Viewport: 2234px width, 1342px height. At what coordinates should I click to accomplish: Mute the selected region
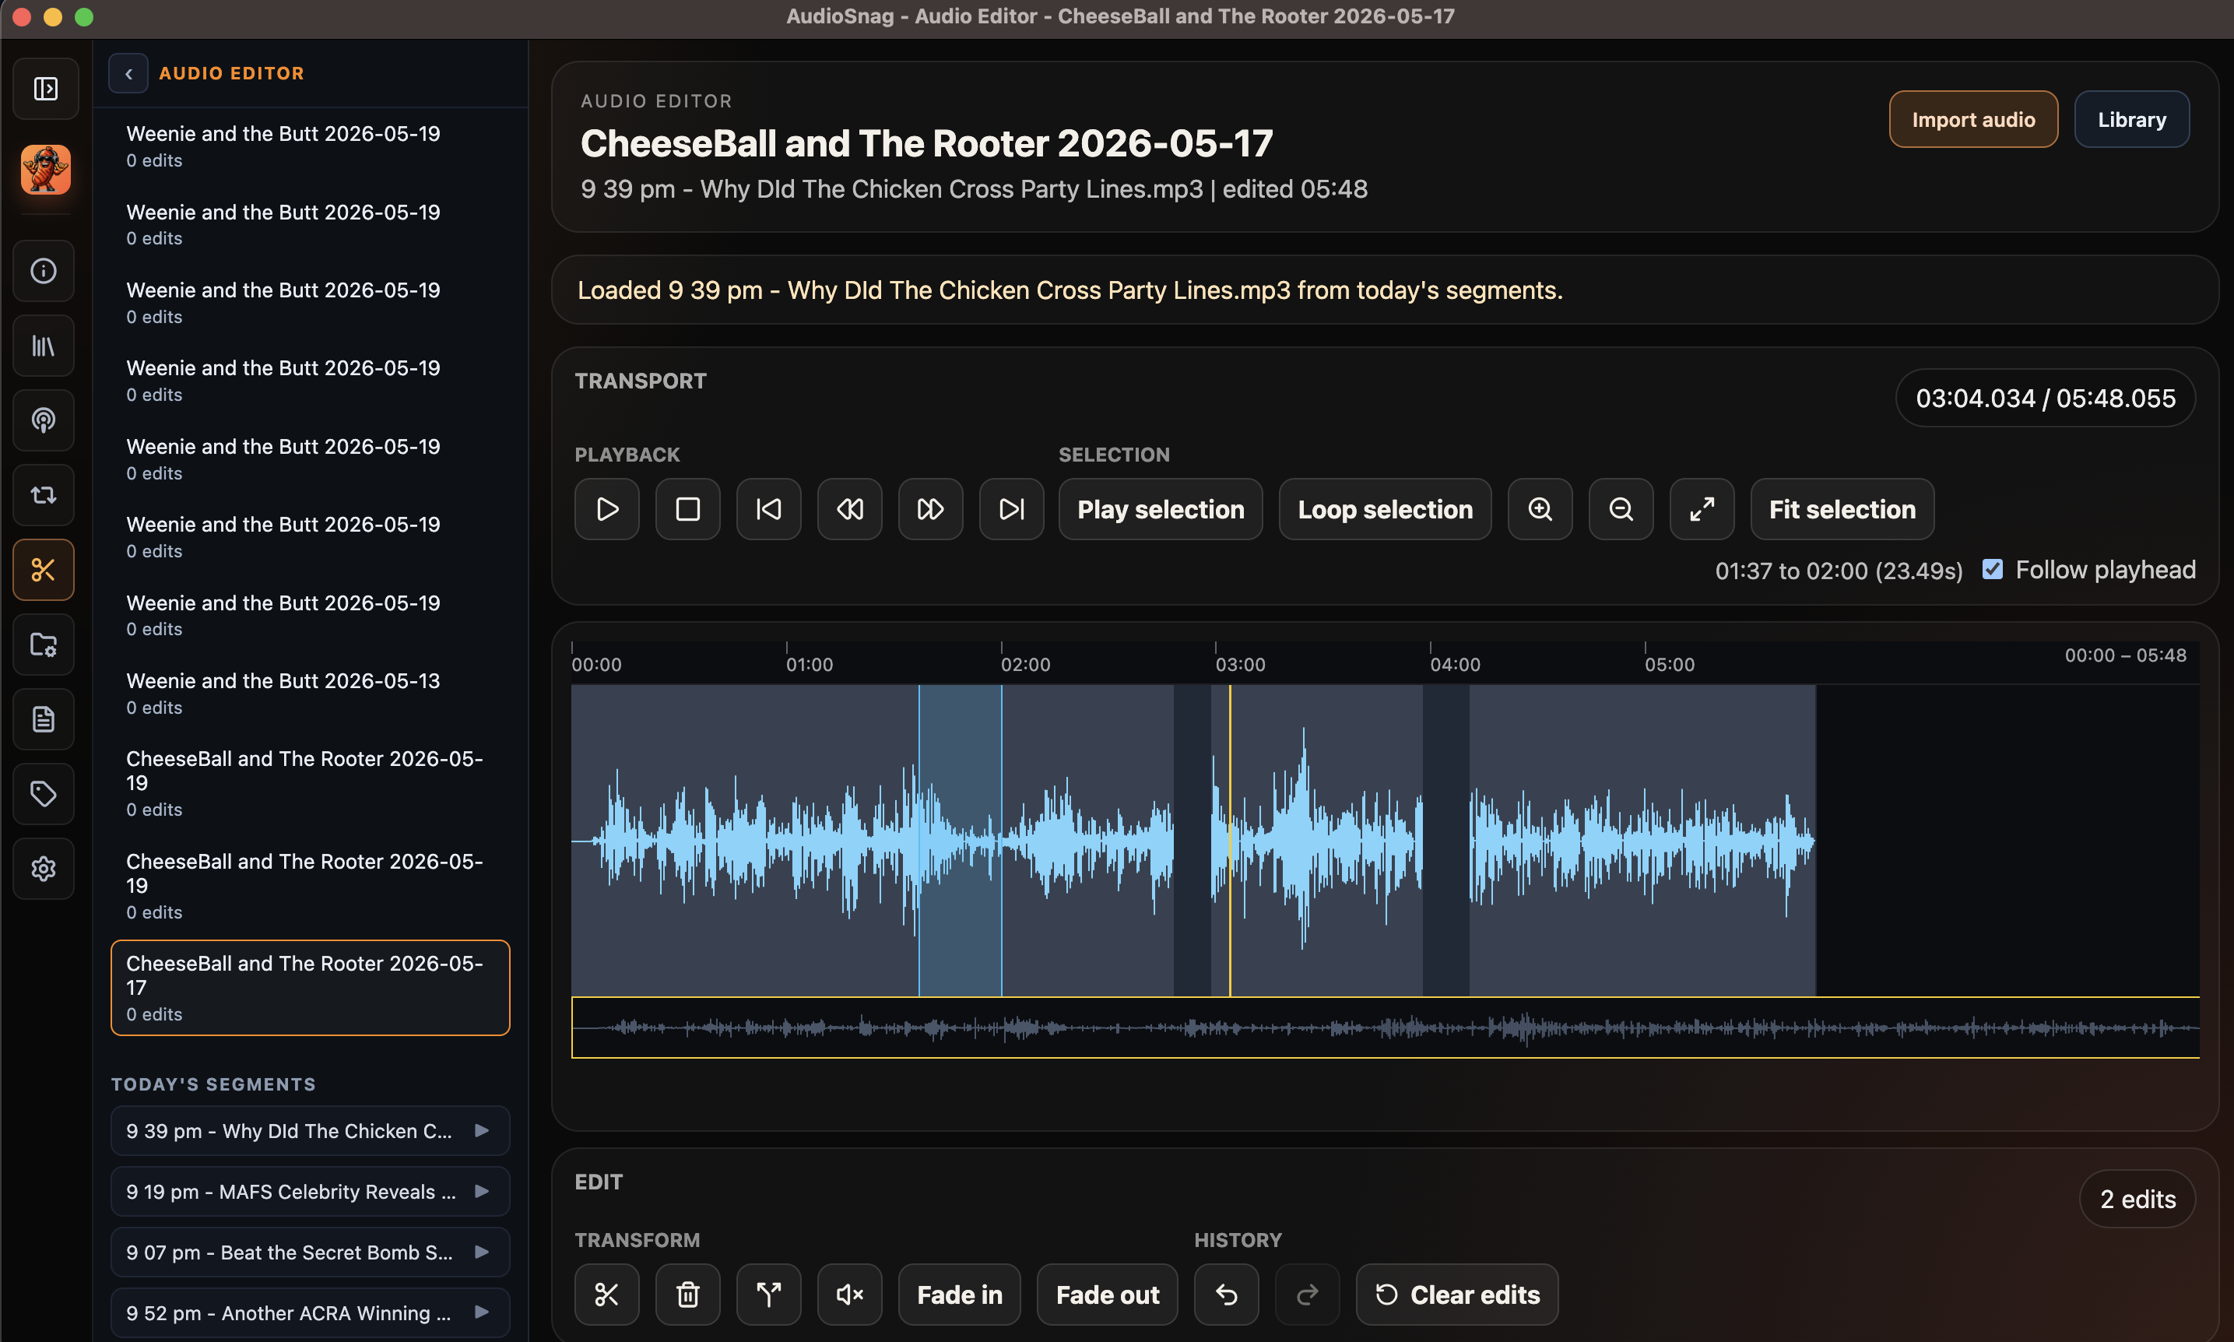(x=850, y=1295)
